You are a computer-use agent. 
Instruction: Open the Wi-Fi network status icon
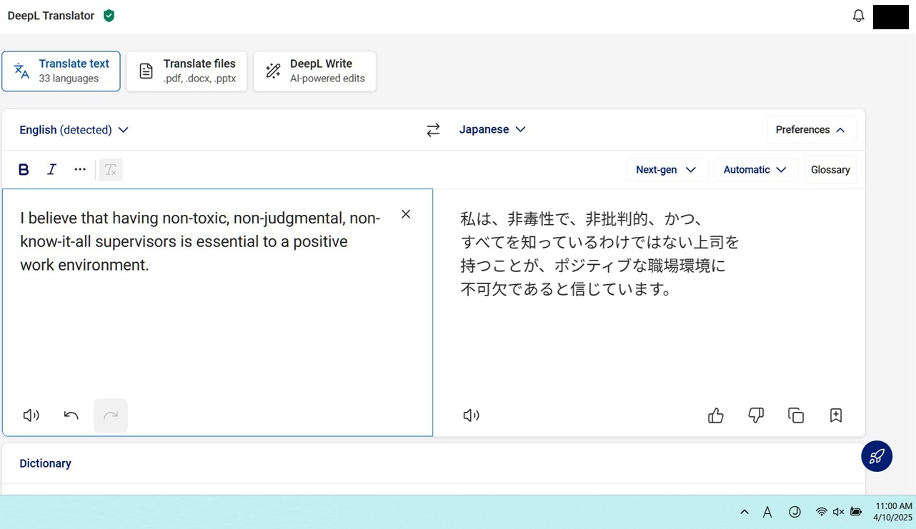point(822,512)
